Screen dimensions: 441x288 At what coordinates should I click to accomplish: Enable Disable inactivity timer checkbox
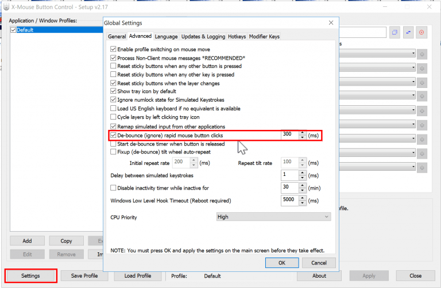click(x=113, y=188)
